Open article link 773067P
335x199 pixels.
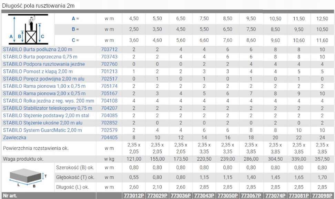pos(251,196)
